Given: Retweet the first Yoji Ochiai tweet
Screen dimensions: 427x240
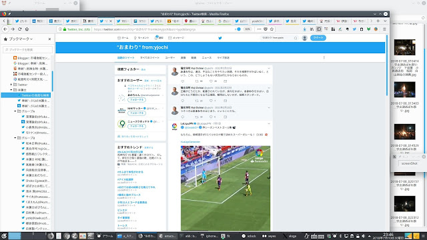Looking at the screenshot, I should [x=197, y=81].
